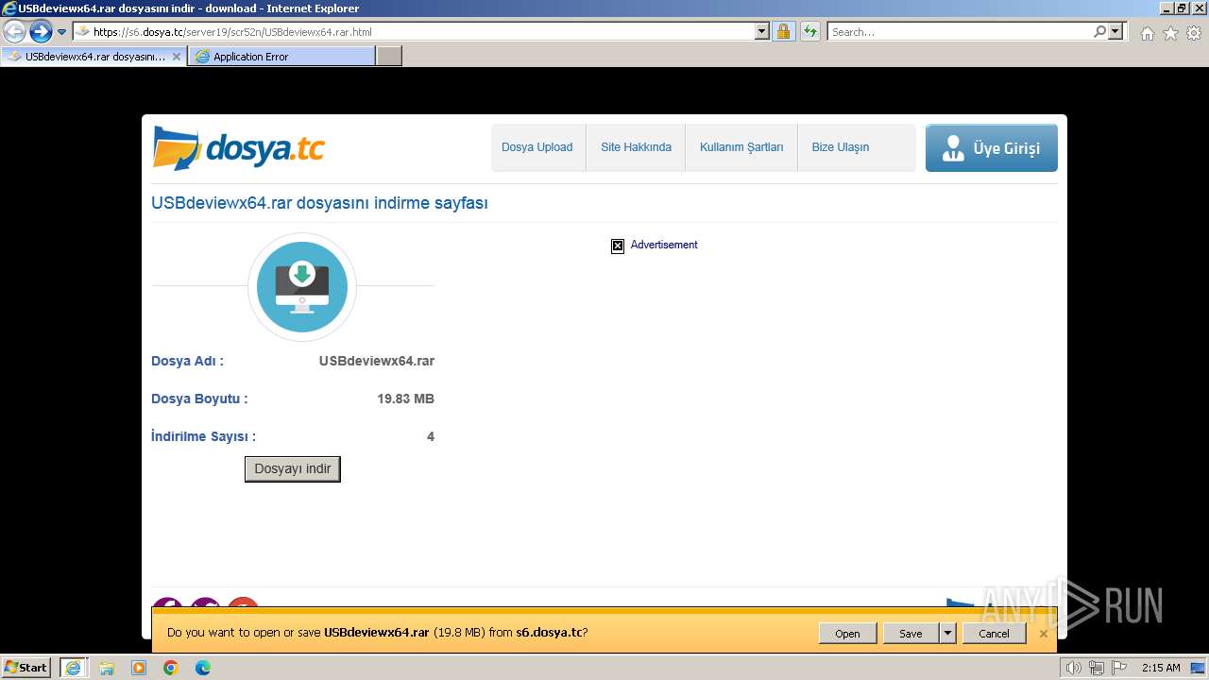Close the USBdeviewx64.rar tab
This screenshot has width=1209, height=680.
(x=176, y=57)
